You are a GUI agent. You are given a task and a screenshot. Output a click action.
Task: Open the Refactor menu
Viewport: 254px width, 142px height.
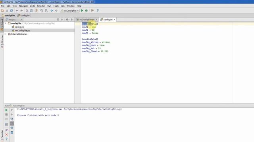tap(41, 6)
